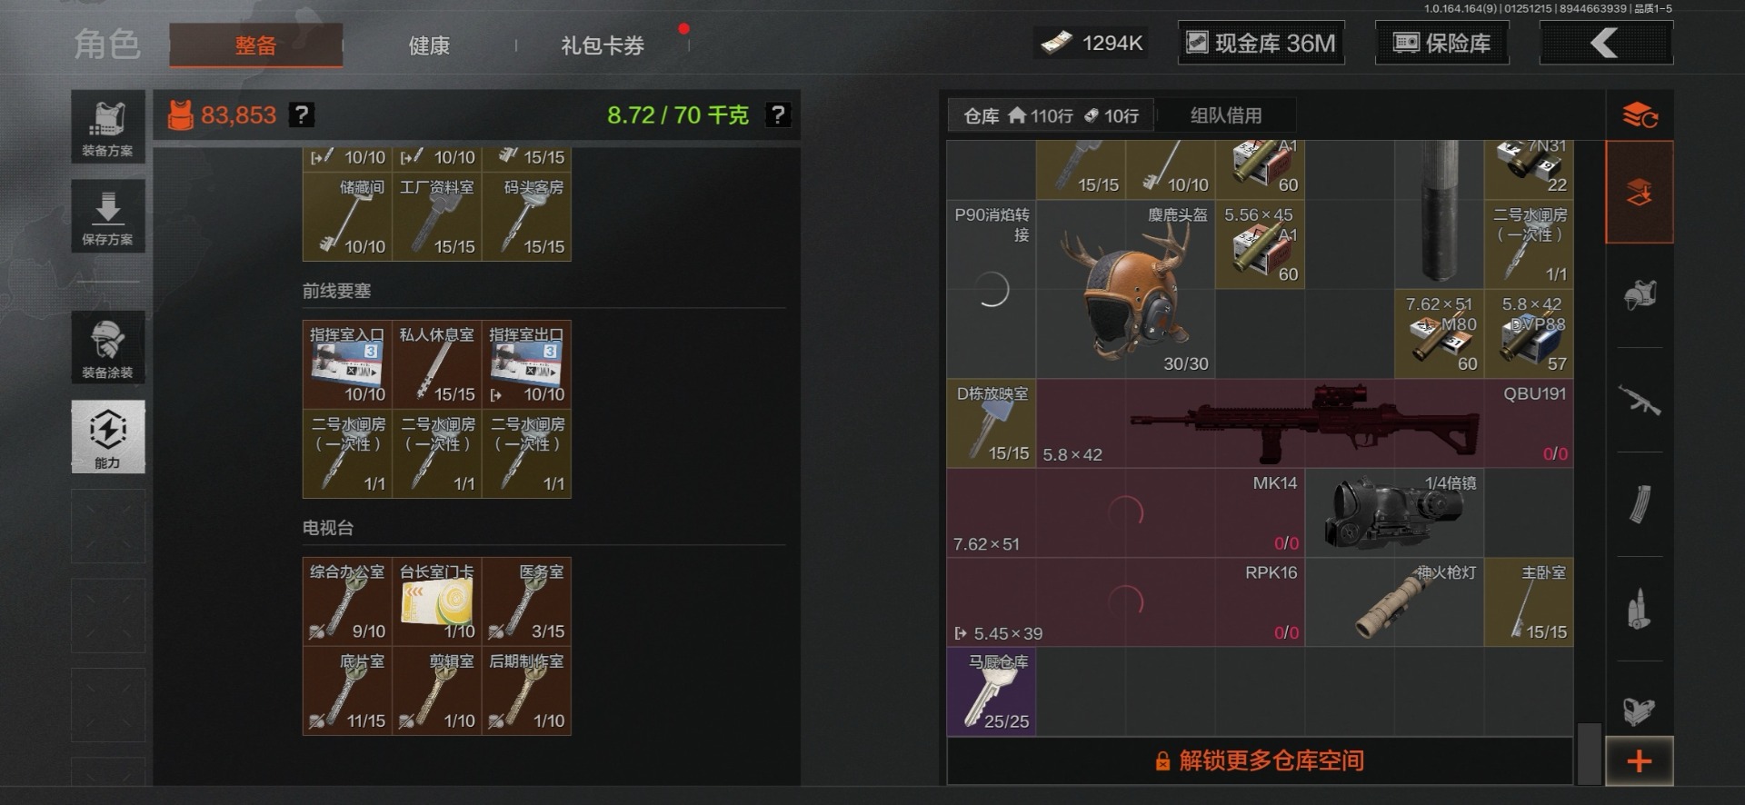This screenshot has height=805, width=1745.
Task: Open equipment value help question mark
Action: pos(301,115)
